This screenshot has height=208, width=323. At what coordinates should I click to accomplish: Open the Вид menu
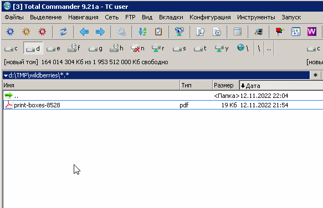[x=147, y=17]
